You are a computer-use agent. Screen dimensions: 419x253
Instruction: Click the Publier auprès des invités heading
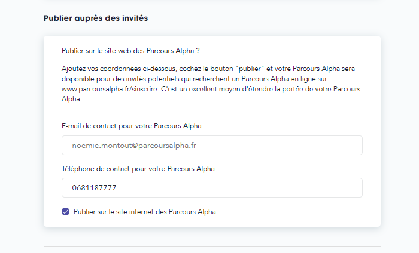pos(96,18)
